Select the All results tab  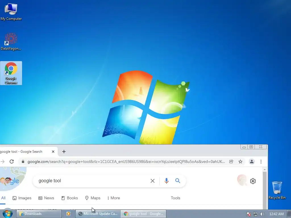(3, 198)
